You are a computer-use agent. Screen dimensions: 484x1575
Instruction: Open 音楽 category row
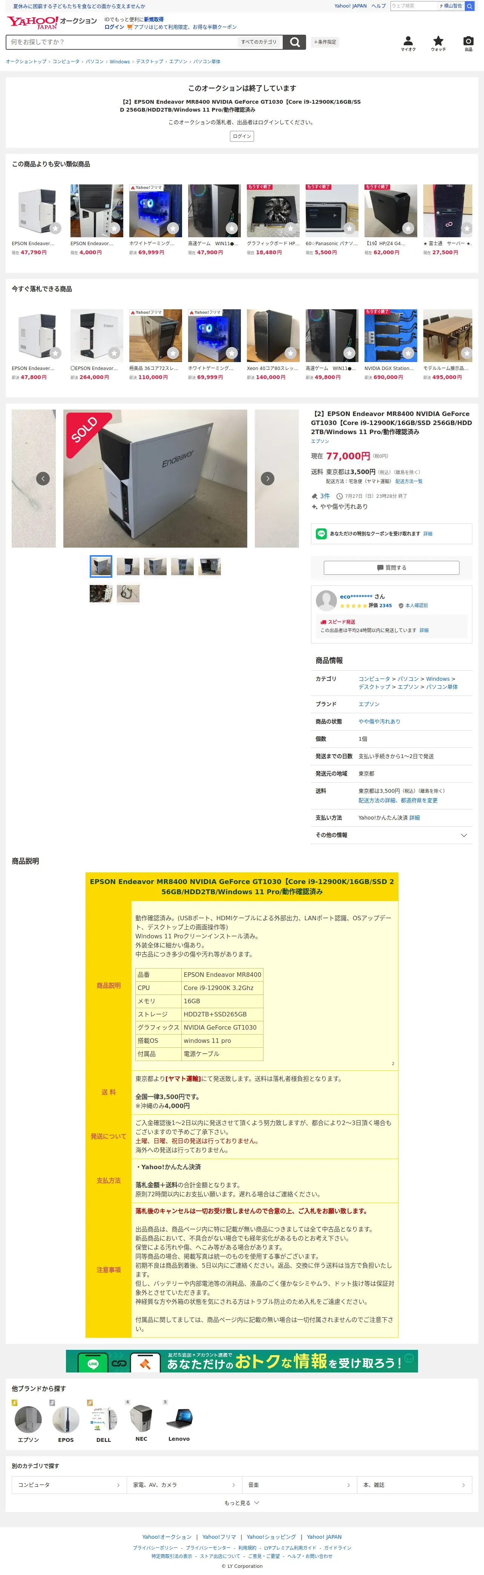(x=299, y=1485)
